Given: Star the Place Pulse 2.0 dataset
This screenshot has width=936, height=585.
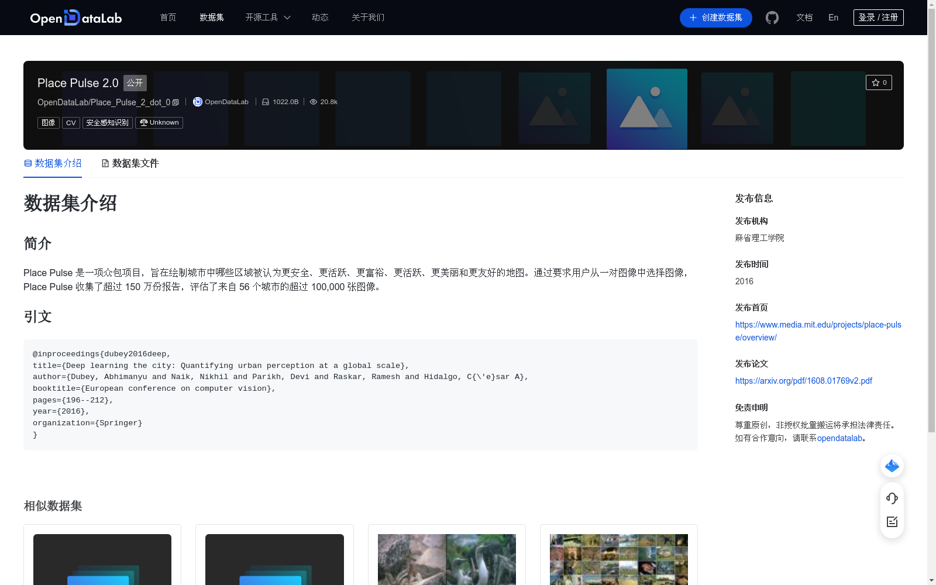Looking at the screenshot, I should coord(879,82).
